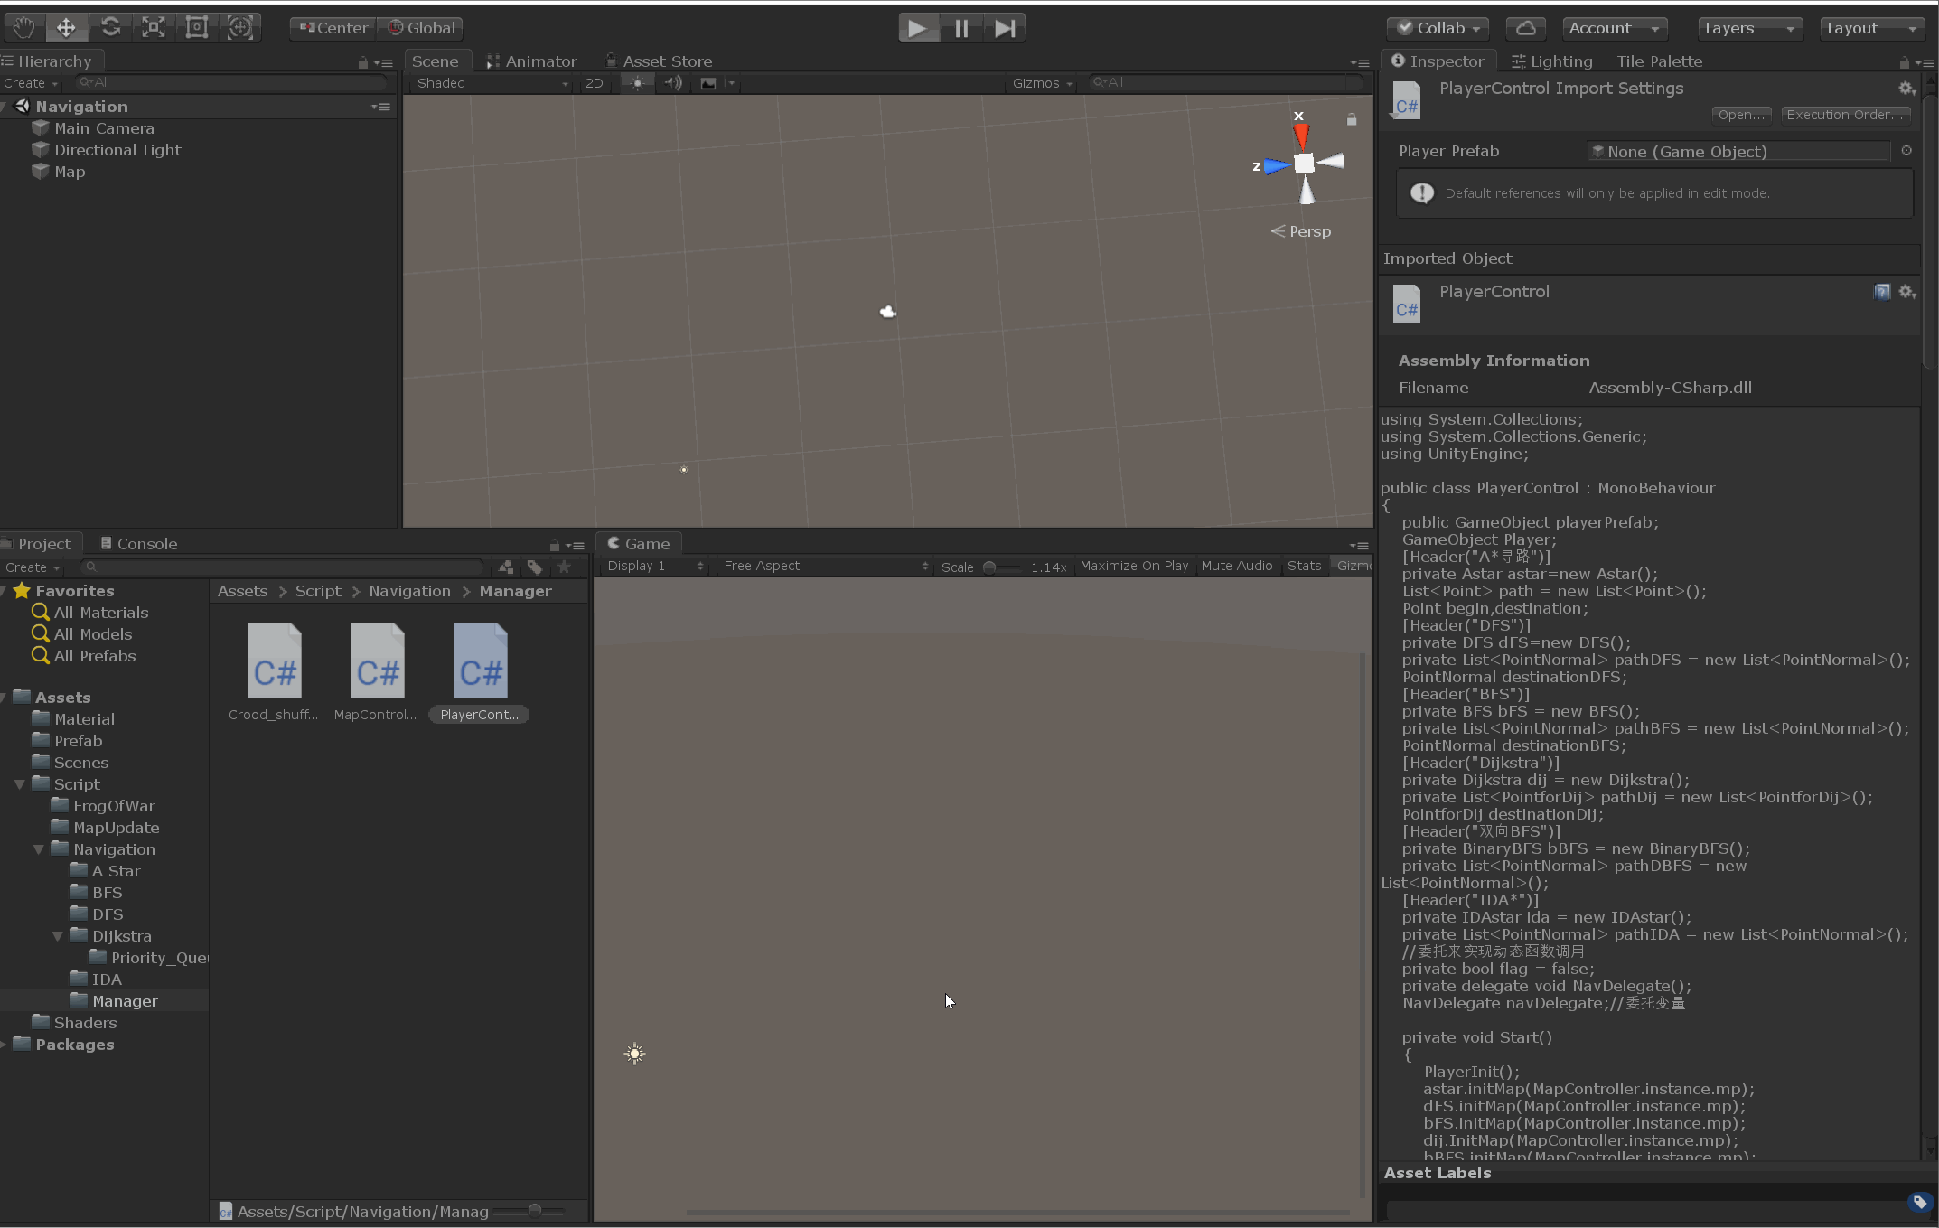Image resolution: width=1939 pixels, height=1228 pixels.
Task: Click the Step frame button
Action: [x=1004, y=28]
